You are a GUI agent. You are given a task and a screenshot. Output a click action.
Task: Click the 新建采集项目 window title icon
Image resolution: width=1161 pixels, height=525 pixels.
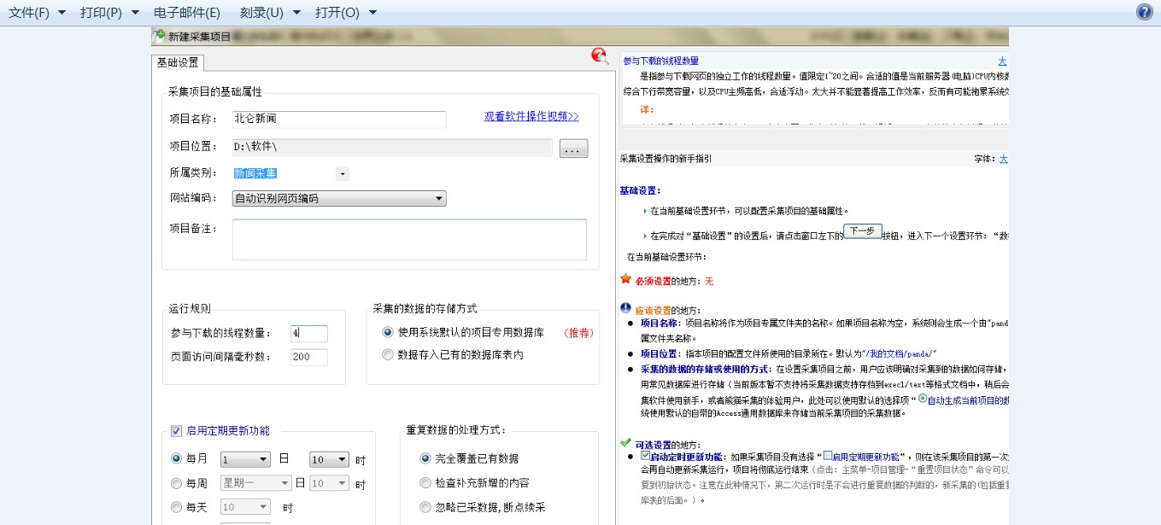159,37
